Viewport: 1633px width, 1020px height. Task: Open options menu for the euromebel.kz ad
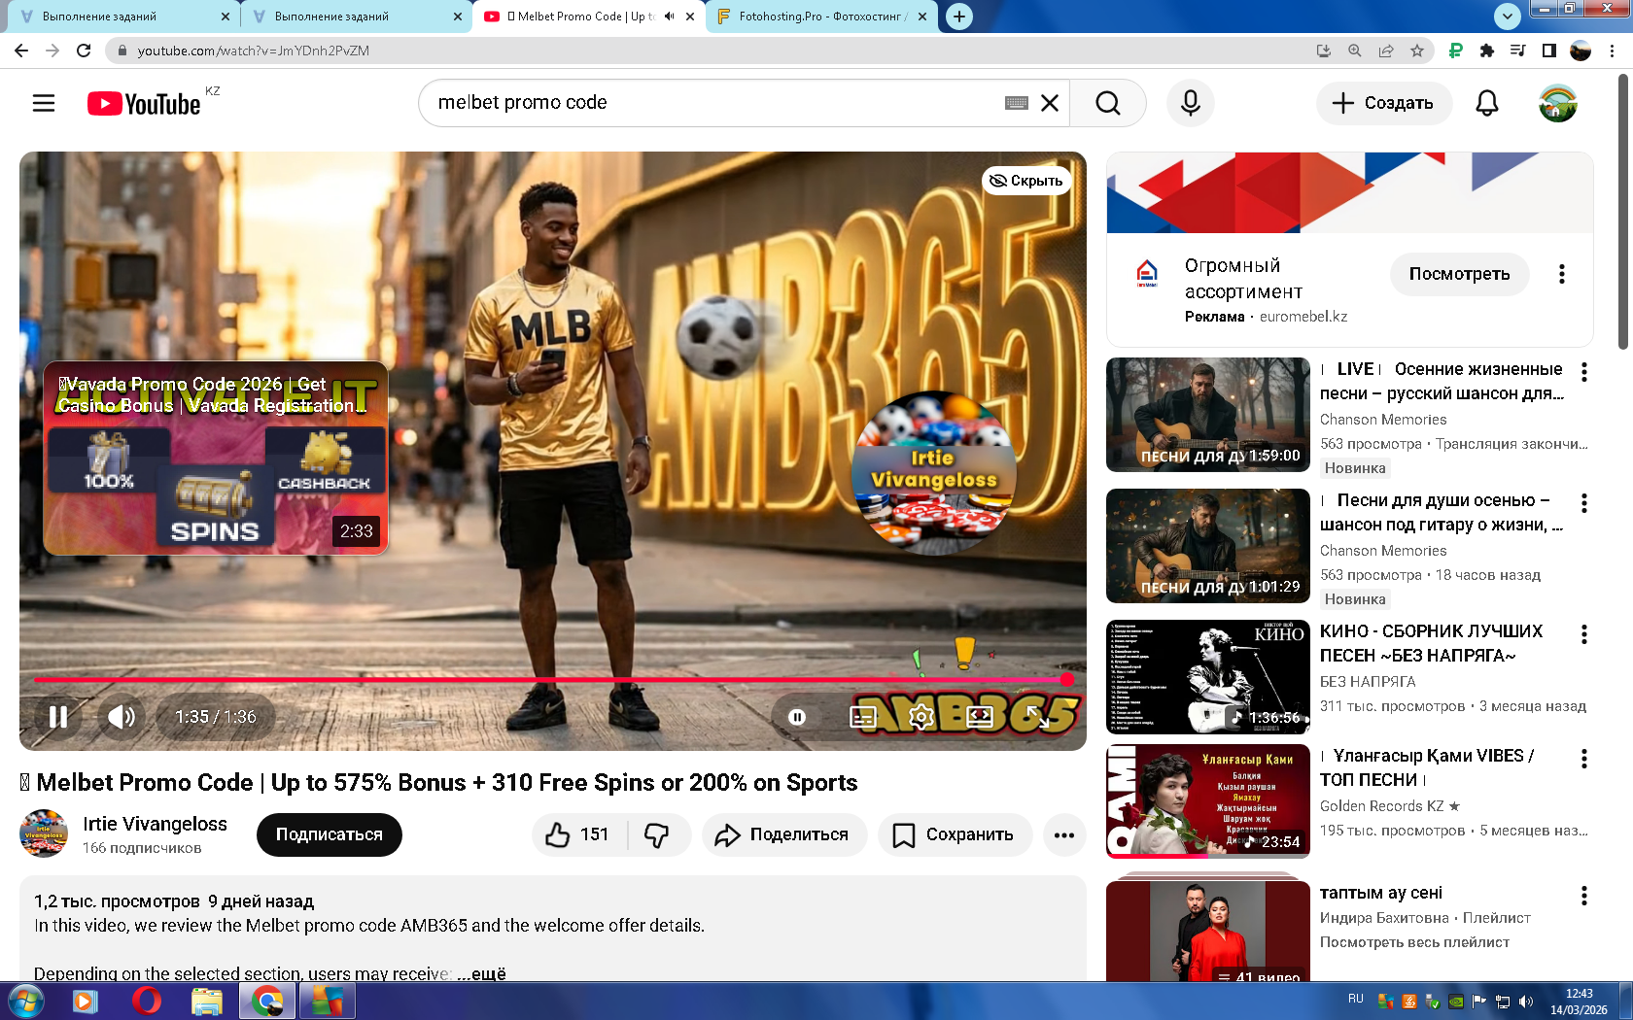[x=1562, y=274]
